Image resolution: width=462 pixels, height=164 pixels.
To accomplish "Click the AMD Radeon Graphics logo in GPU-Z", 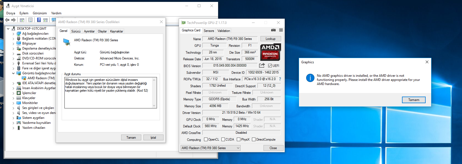I will [270, 52].
